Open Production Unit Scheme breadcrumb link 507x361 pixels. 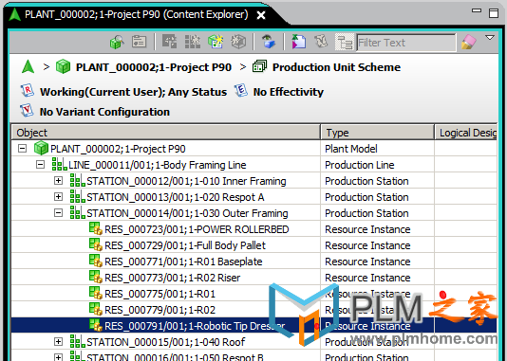click(x=336, y=67)
